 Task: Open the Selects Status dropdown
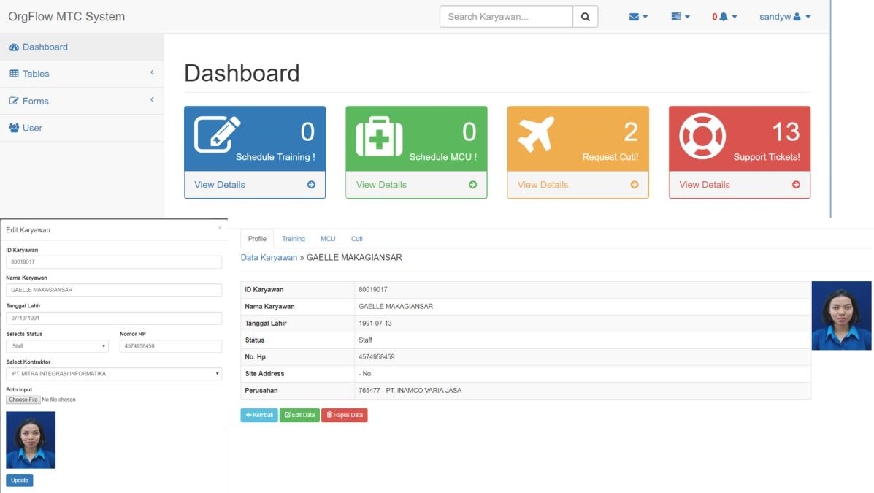click(x=58, y=346)
